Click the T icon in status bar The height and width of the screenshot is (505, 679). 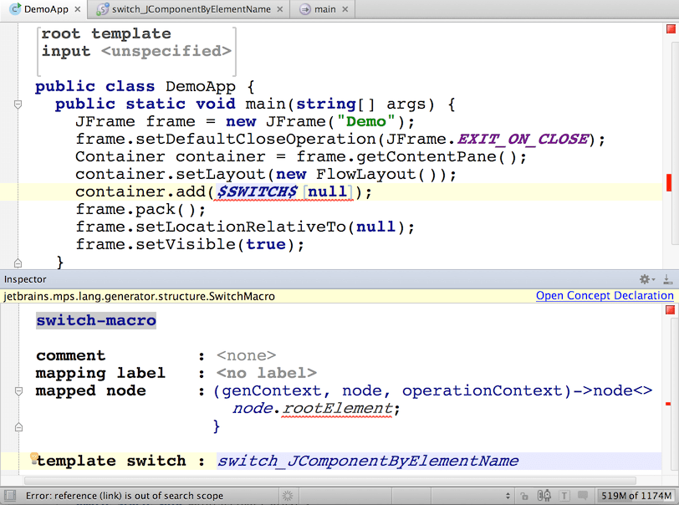coord(564,496)
